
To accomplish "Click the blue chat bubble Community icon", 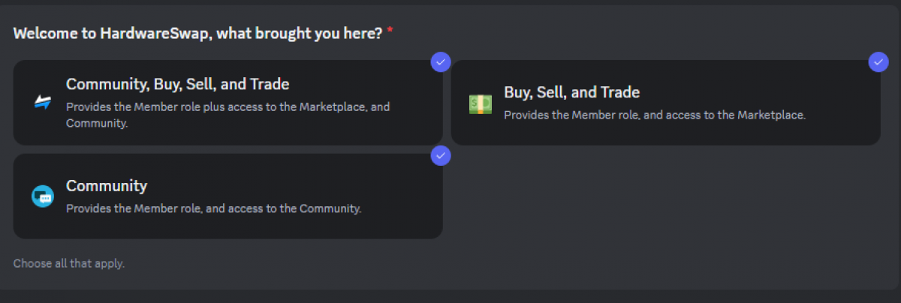I will tap(42, 196).
